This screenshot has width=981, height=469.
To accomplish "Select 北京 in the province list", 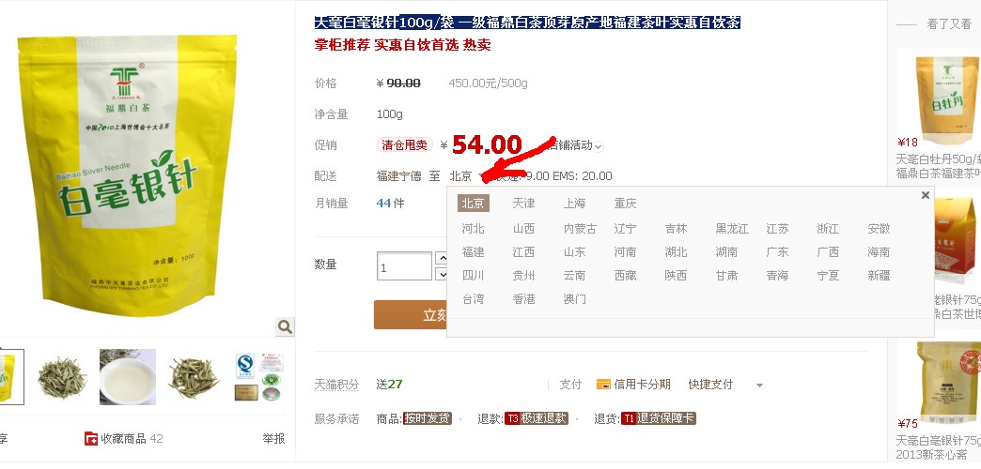I will pyautogui.click(x=473, y=203).
